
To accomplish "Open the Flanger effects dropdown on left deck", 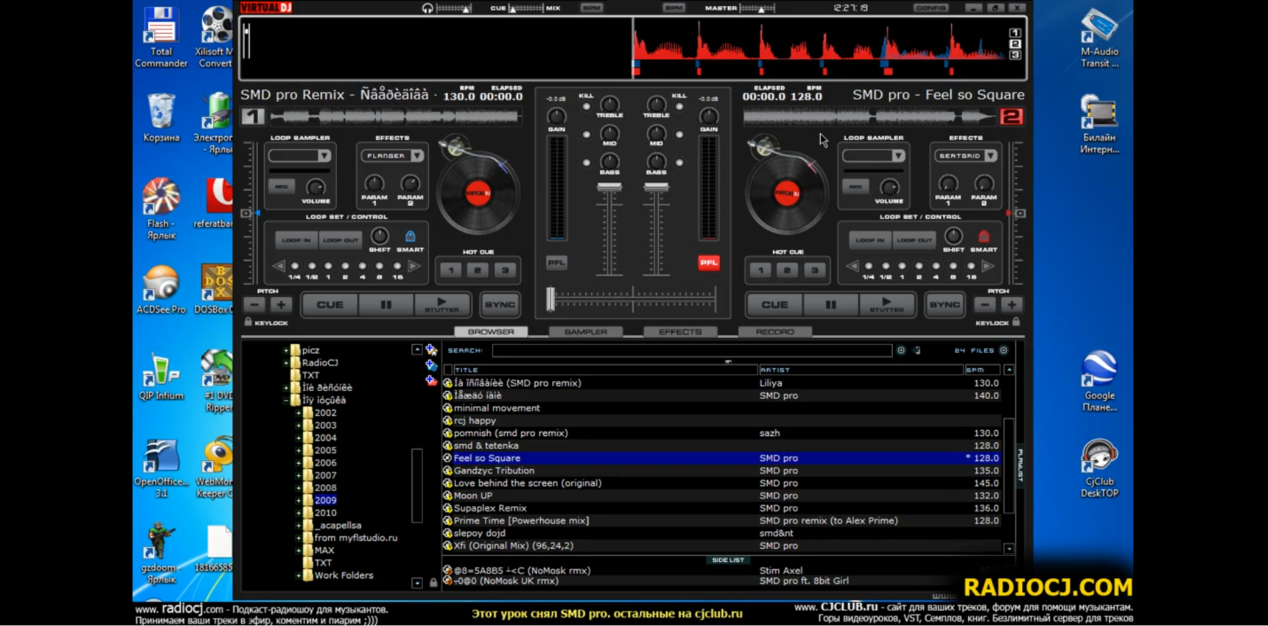I will pyautogui.click(x=417, y=156).
